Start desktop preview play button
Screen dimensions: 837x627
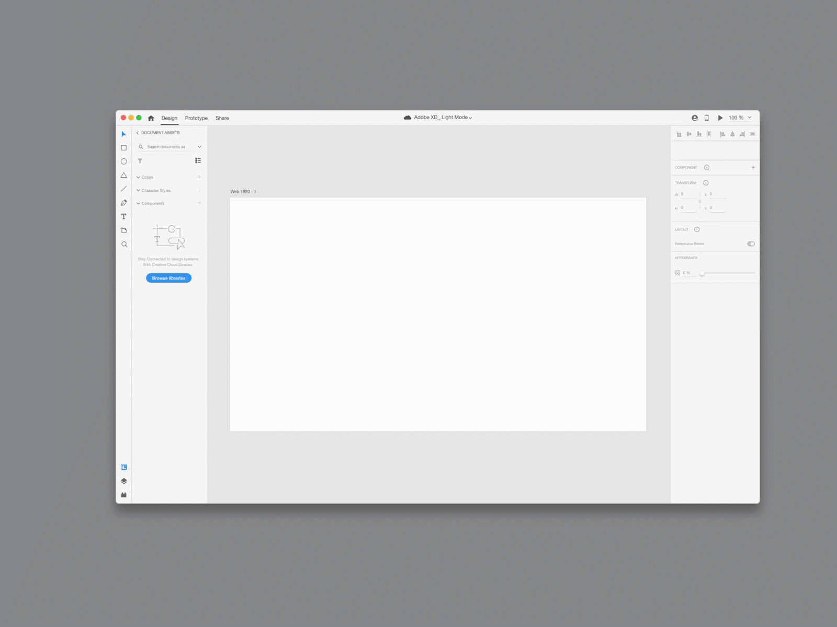tap(720, 118)
